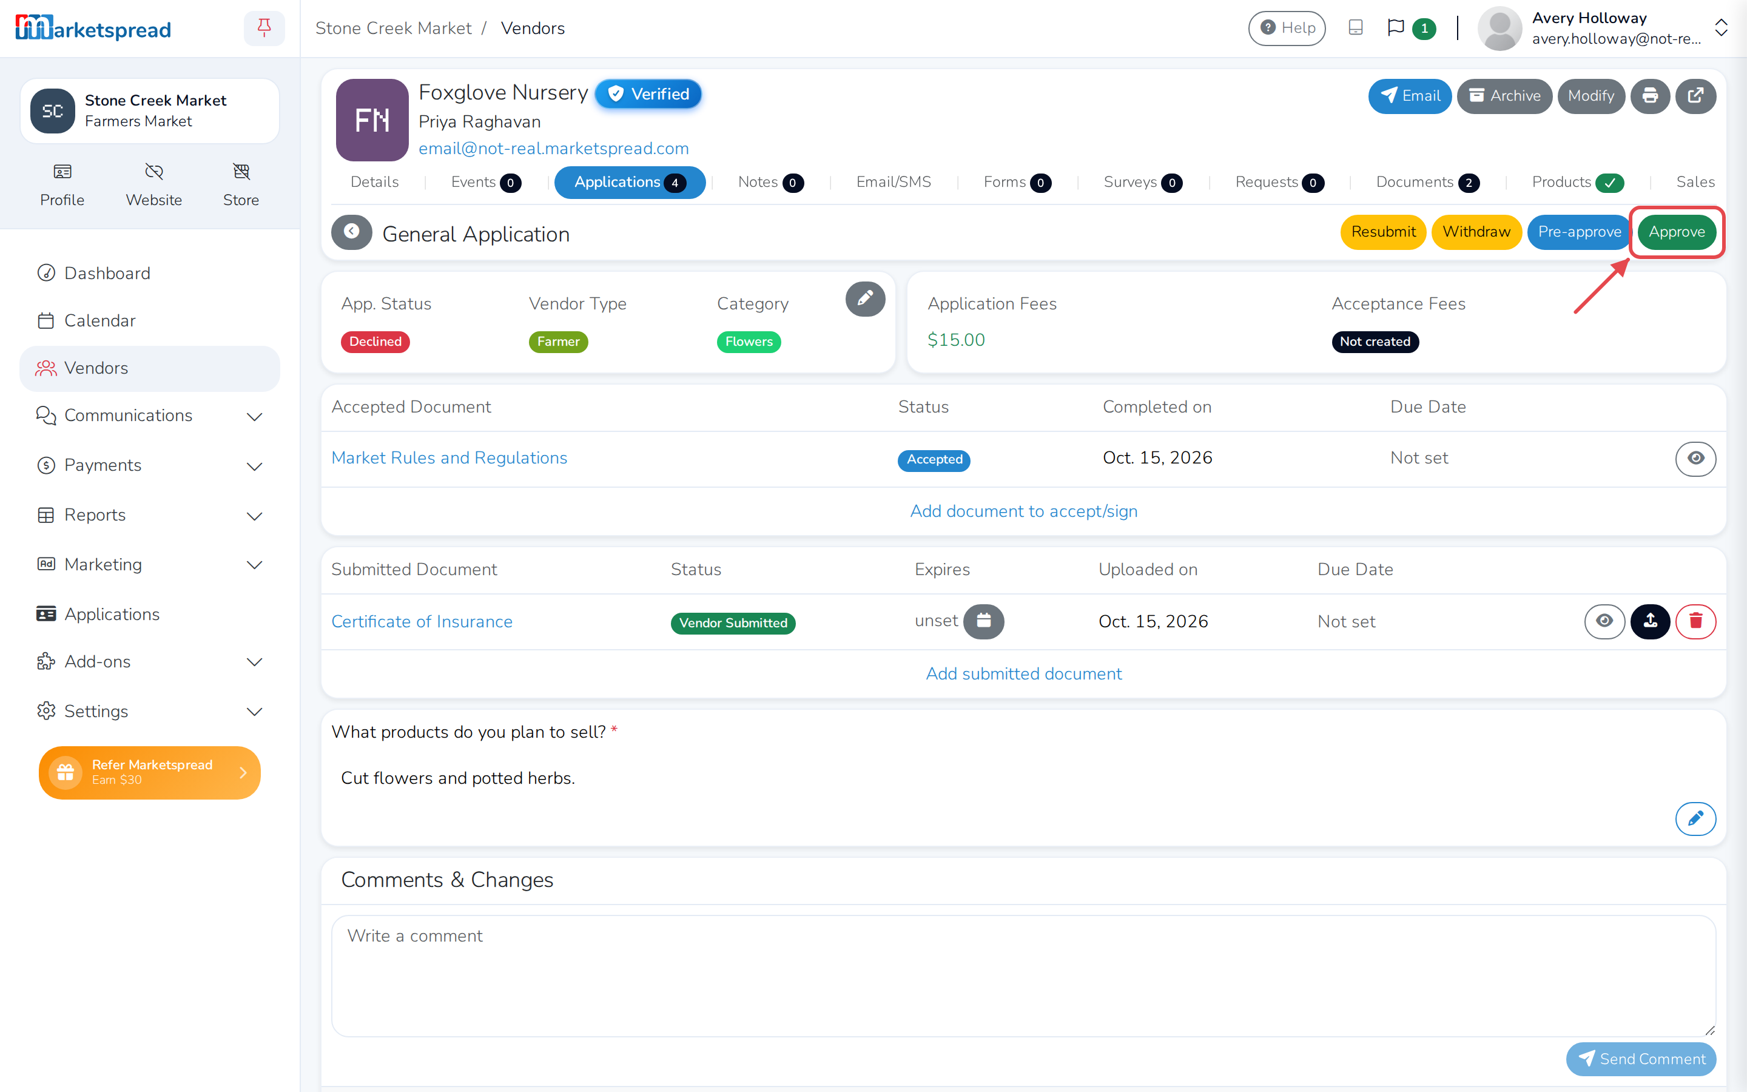Switch to the Events tab
The width and height of the screenshot is (1747, 1092).
(486, 182)
